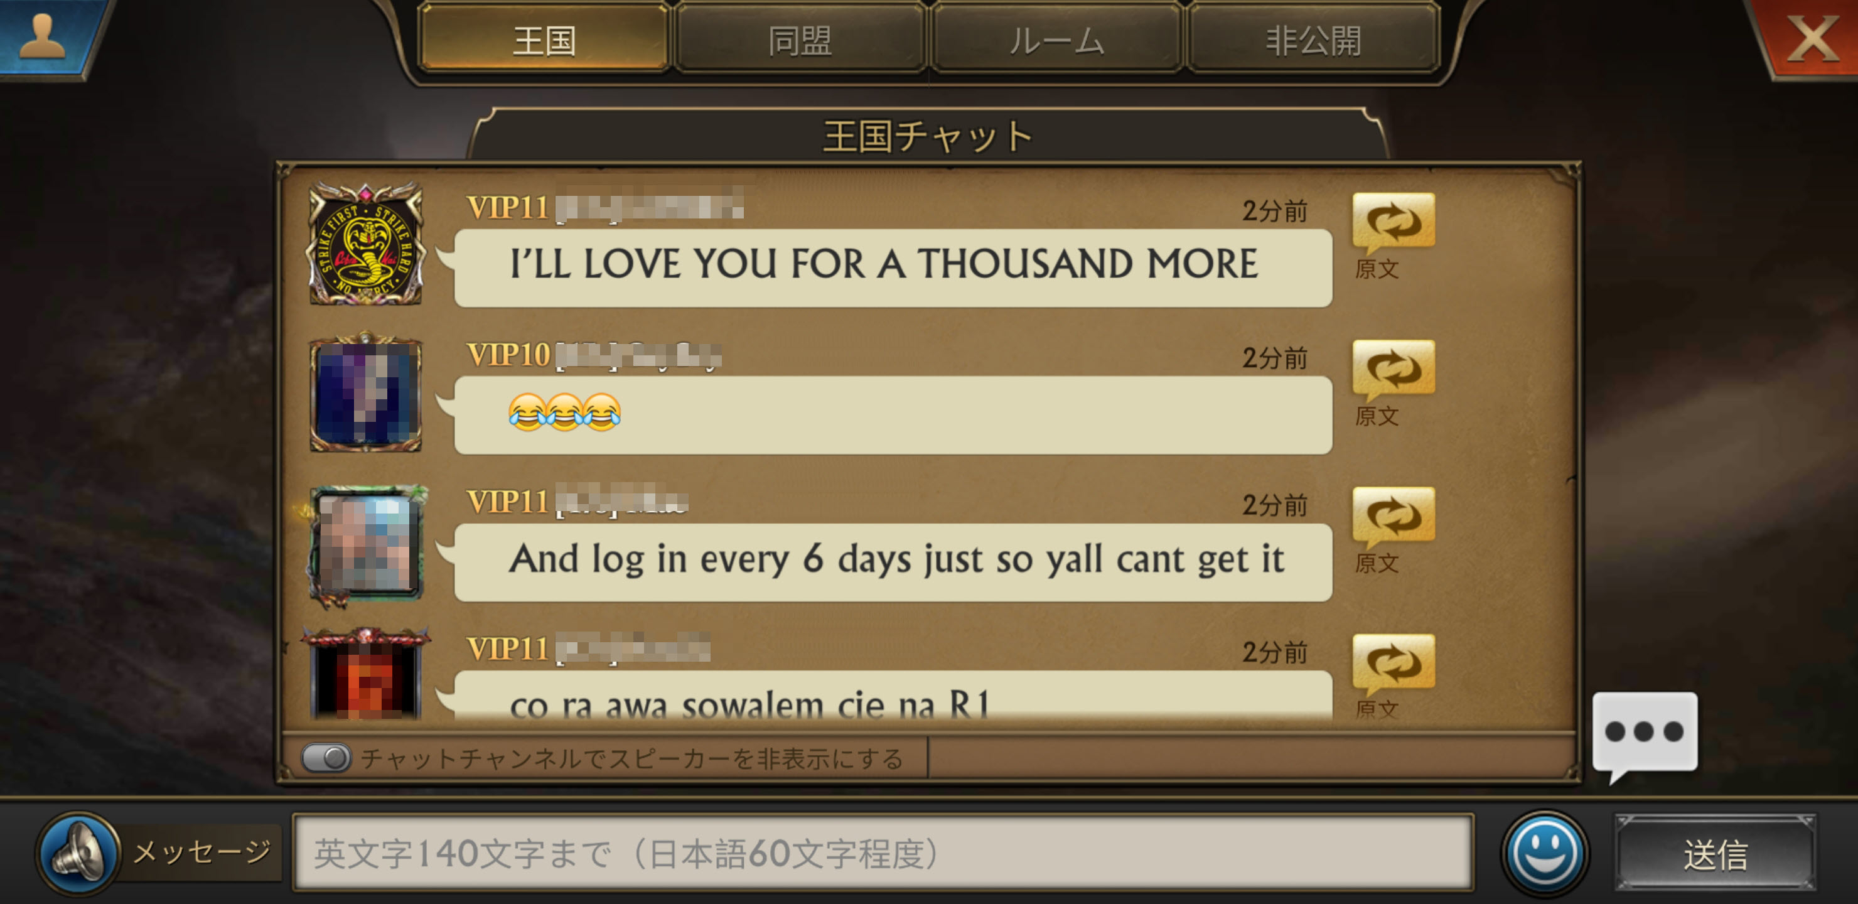Toggle hide speaker in chat channel

(x=326, y=758)
